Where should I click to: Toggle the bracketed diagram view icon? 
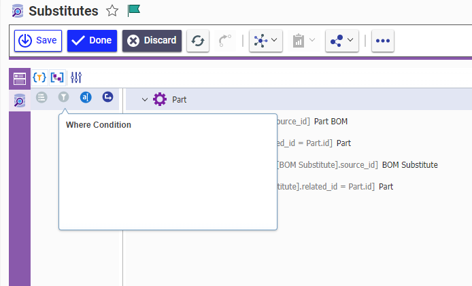[57, 77]
